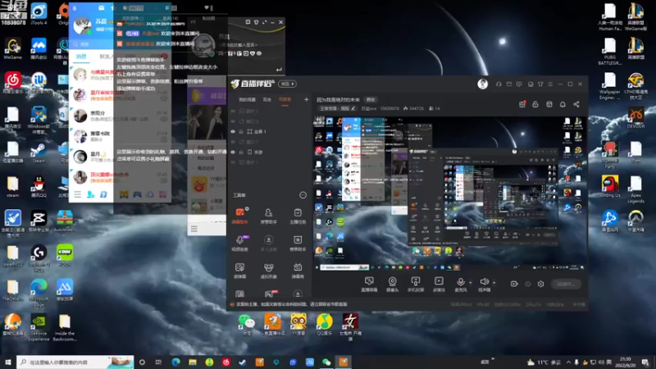Toggle visibility of 图片 3 source
656x369 pixels.
(233, 111)
